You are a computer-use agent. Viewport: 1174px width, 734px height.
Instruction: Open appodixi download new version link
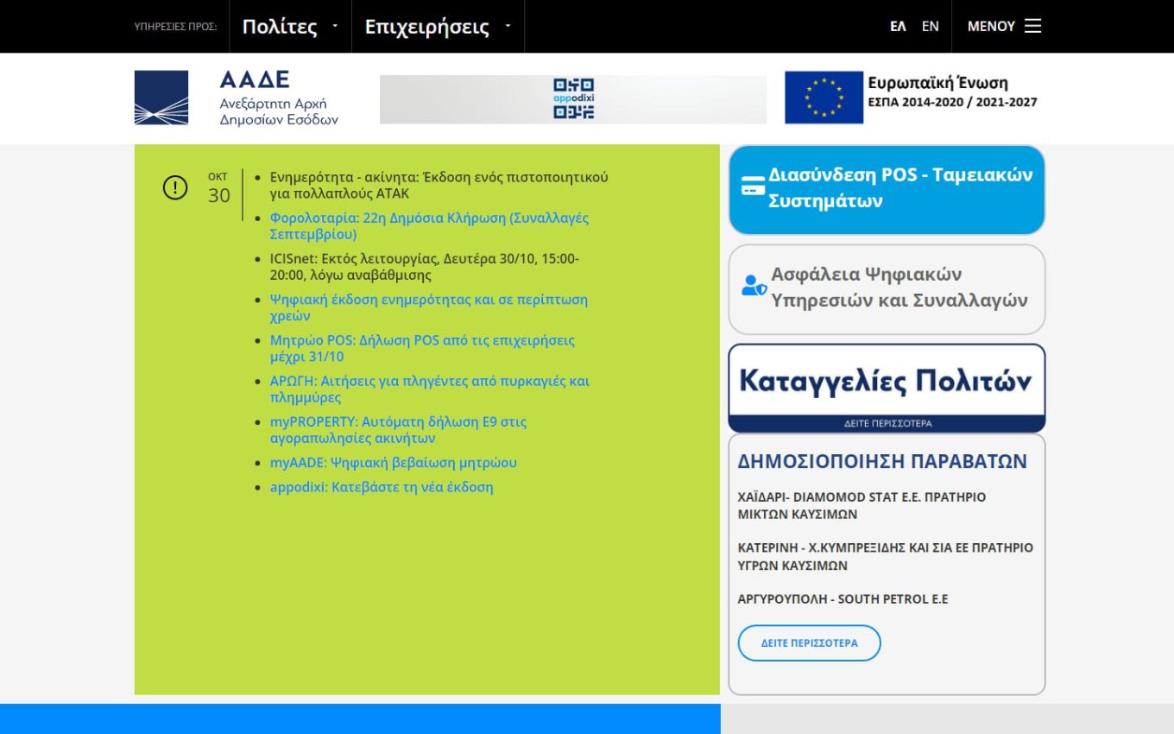[381, 487]
